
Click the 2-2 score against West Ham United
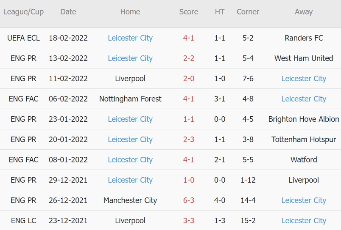[x=189, y=58]
